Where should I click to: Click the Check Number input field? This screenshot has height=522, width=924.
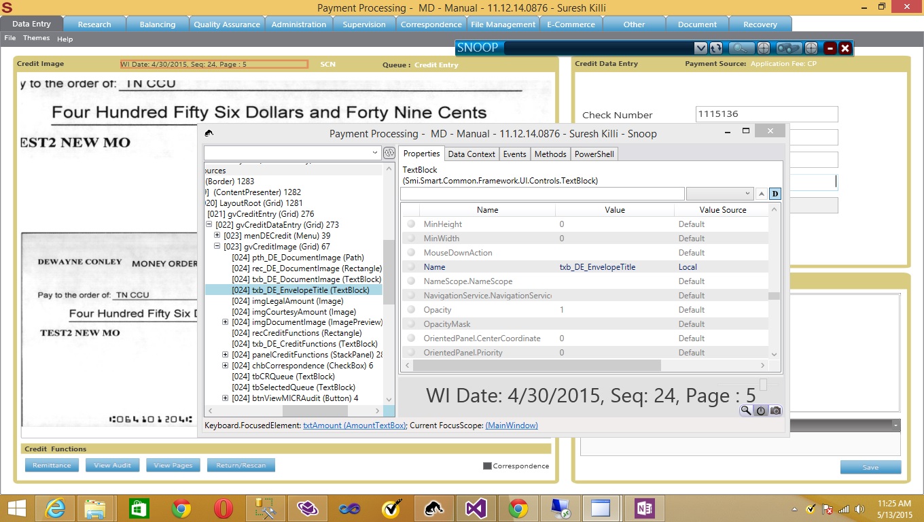[766, 114]
